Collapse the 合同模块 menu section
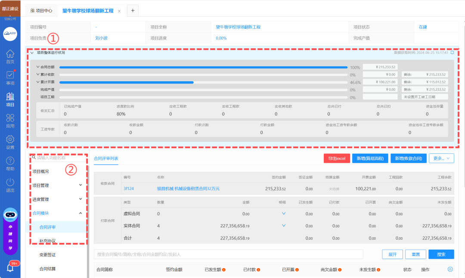This screenshot has height=278, width=465. [81, 213]
